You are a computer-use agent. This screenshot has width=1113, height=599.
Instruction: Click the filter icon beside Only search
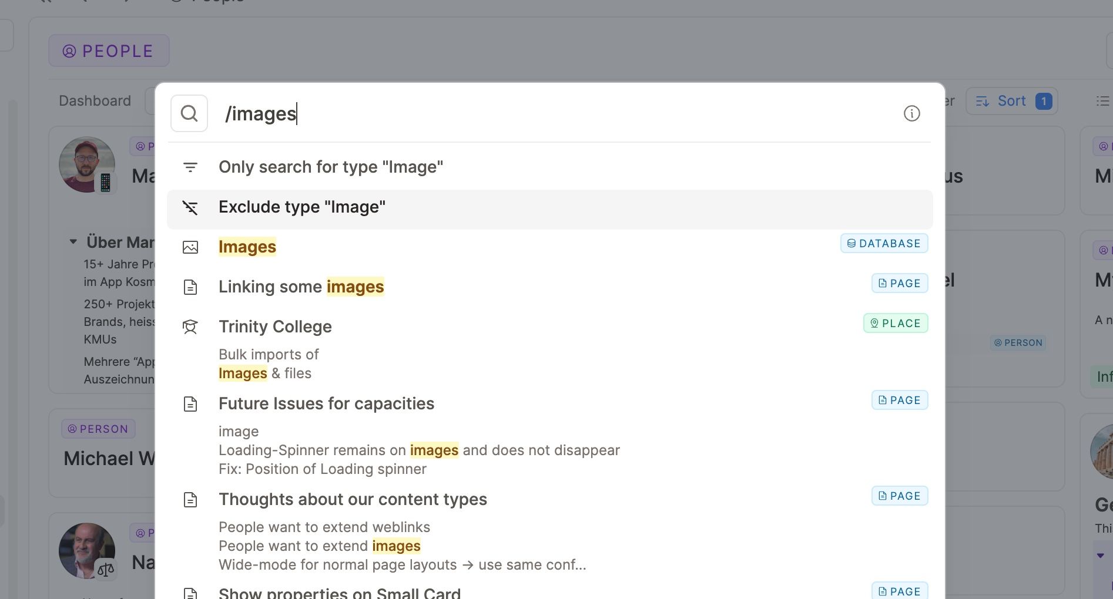click(190, 167)
